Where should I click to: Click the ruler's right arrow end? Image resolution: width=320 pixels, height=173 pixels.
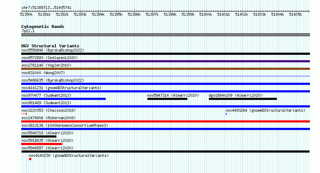309,11
